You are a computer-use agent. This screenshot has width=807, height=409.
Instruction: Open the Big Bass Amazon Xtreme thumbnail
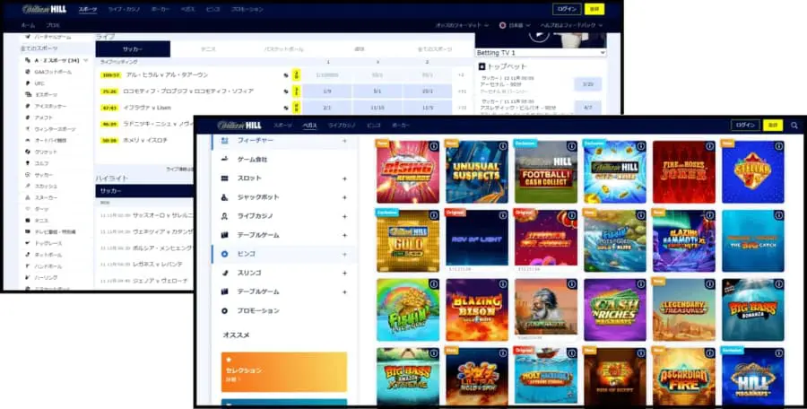408,376
